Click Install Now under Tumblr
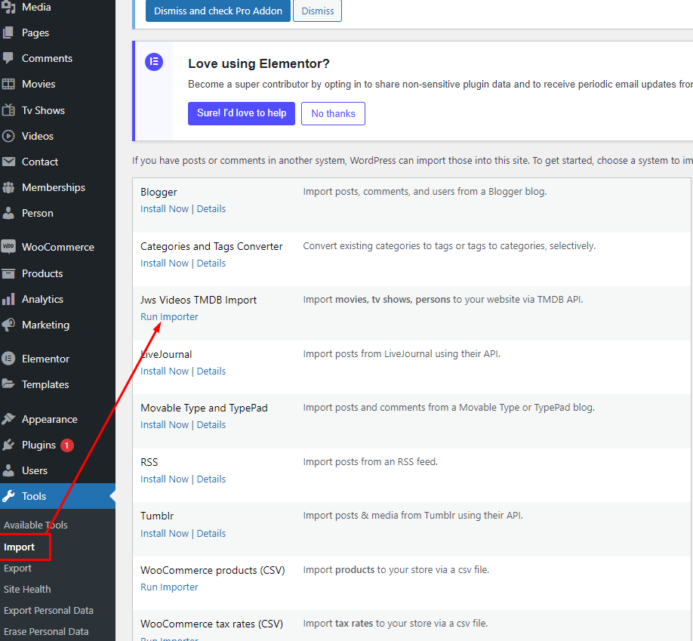The image size is (693, 641). coord(165,534)
